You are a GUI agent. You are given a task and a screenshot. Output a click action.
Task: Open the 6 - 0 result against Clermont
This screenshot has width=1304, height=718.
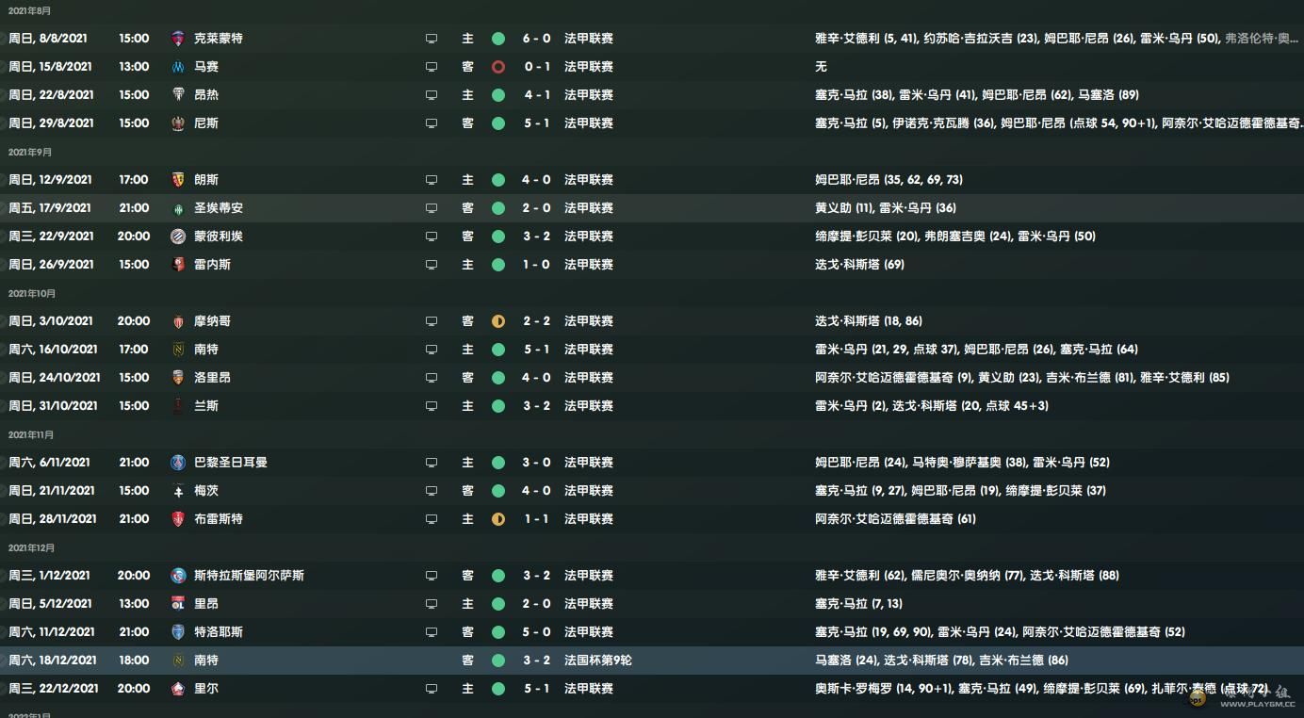537,39
